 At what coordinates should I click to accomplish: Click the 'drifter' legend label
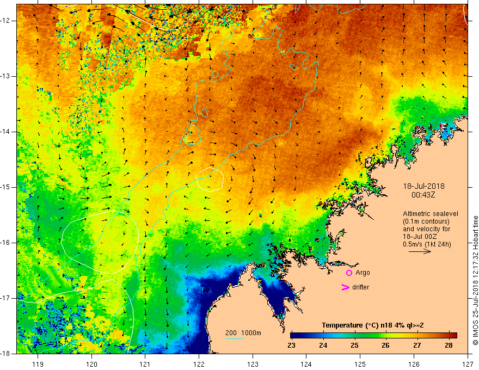point(360,287)
